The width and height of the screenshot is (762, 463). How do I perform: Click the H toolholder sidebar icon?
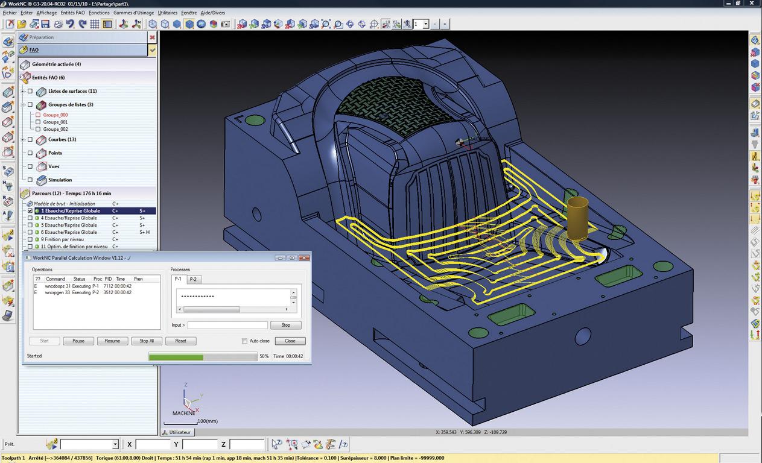[8, 187]
